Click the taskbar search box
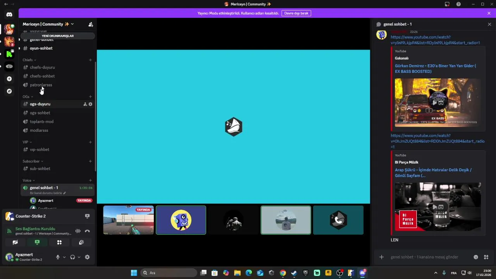Viewport: 496px width, 279px height. [169, 273]
